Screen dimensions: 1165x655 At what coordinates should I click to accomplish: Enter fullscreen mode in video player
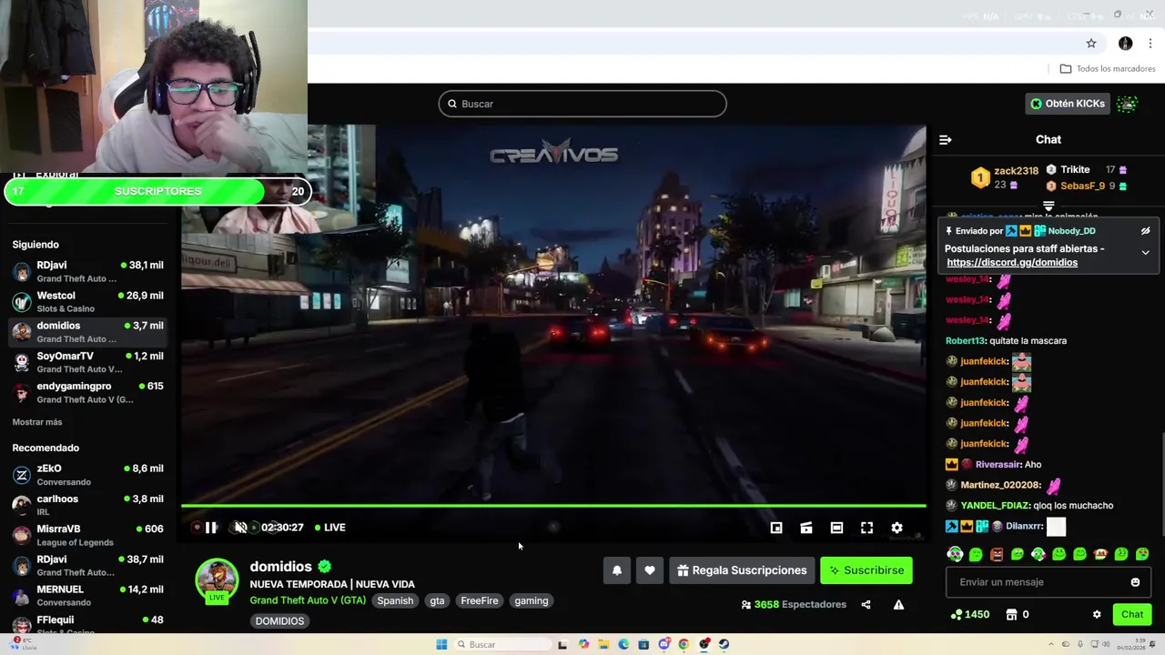pos(866,528)
